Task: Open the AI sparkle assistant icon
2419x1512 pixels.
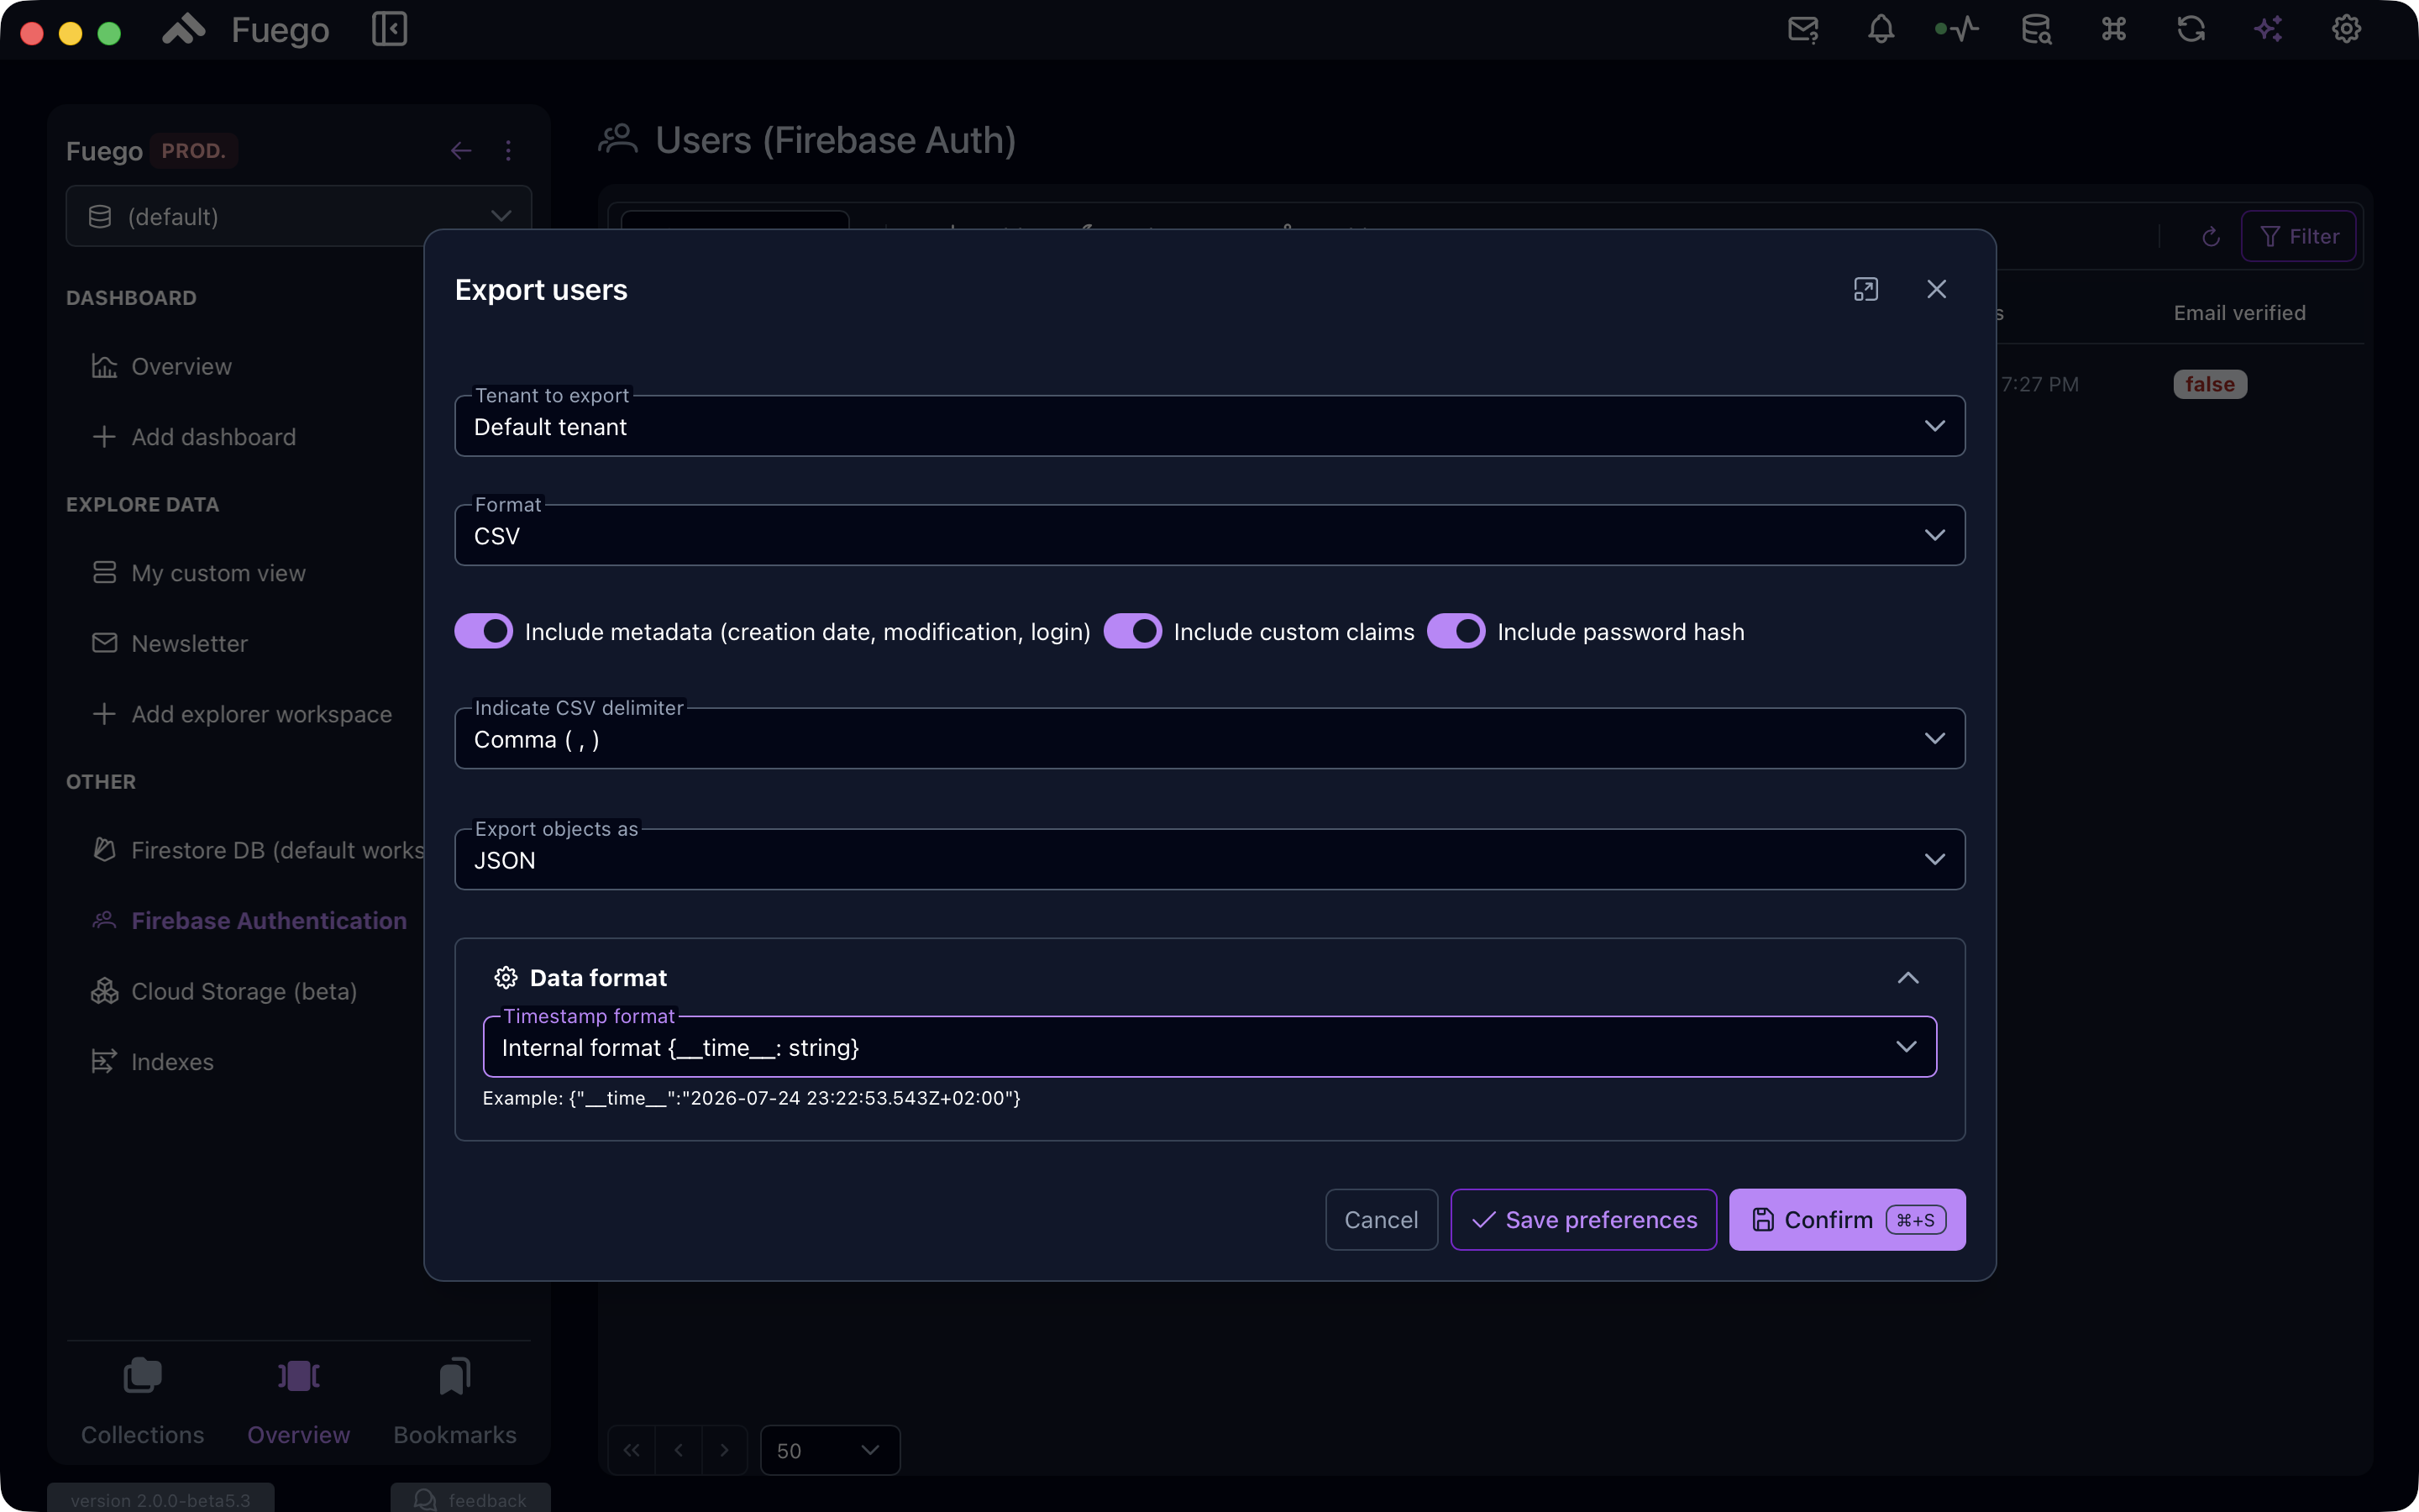Action: pyautogui.click(x=2268, y=29)
